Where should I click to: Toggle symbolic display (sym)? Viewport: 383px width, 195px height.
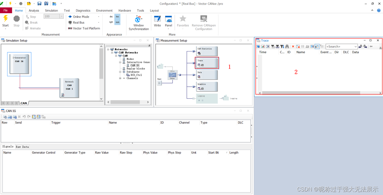pyautogui.click(x=111, y=22)
